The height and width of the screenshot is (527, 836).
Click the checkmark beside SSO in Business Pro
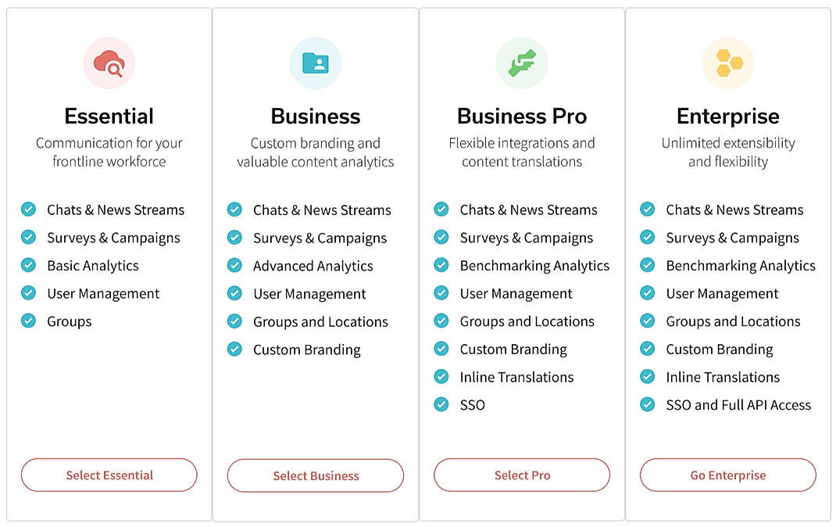441,405
